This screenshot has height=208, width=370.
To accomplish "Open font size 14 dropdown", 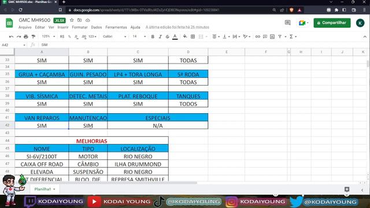I will pos(139,36).
